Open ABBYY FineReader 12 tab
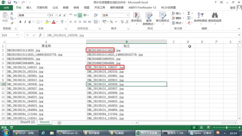242x136 pixels. [x=142, y=8]
